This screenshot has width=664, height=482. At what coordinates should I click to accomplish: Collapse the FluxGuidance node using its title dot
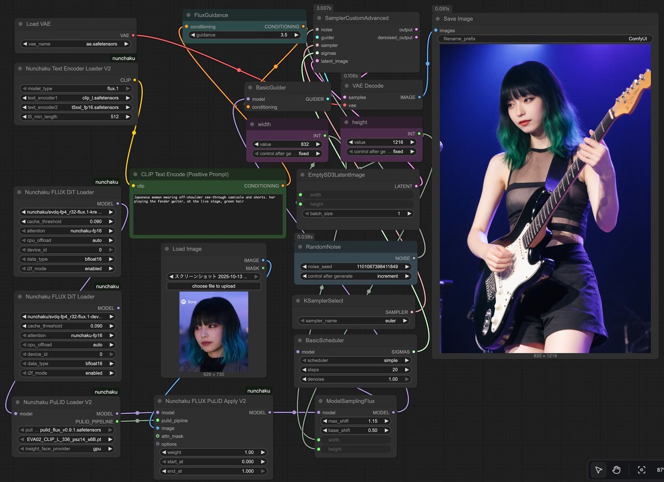click(188, 15)
